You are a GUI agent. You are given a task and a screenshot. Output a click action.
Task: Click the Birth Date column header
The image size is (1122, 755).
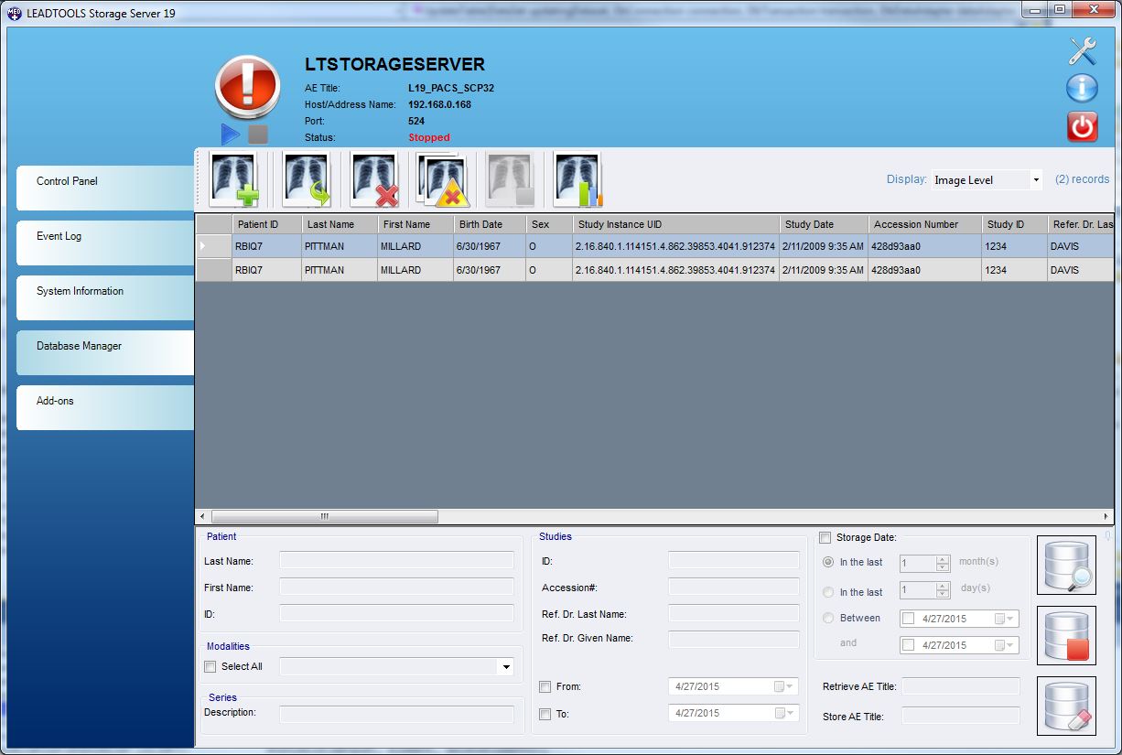coord(490,224)
